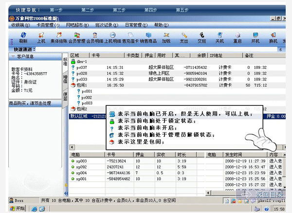The height and width of the screenshot is (213, 292).
Task: Open the 班次记录 menu
Action: (x=107, y=25)
